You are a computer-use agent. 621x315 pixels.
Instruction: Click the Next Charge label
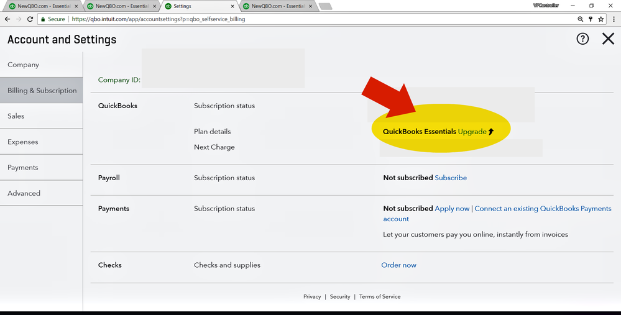tap(214, 147)
